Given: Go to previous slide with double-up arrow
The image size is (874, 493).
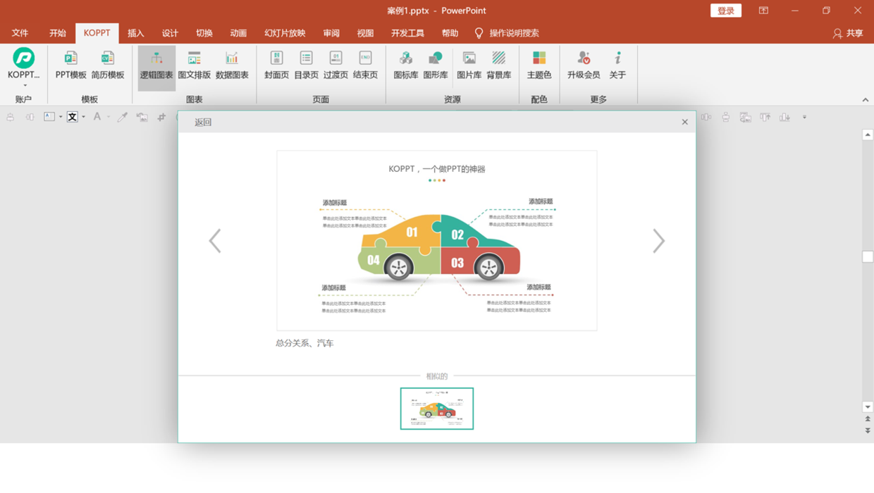Looking at the screenshot, I should (x=868, y=419).
